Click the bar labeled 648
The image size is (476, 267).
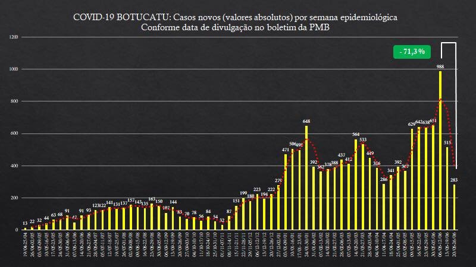point(306,177)
